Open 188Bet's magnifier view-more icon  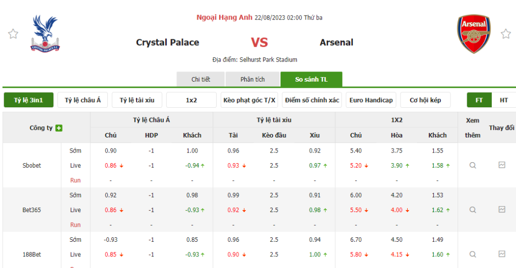pyautogui.click(x=473, y=254)
